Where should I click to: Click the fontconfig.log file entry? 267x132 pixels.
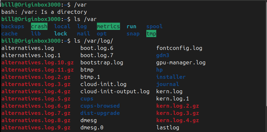tap(179, 48)
